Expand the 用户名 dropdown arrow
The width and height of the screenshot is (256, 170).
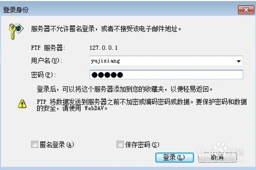point(239,61)
